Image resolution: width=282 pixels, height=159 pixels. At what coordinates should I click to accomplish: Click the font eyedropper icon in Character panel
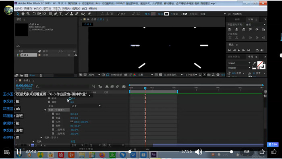(254, 63)
